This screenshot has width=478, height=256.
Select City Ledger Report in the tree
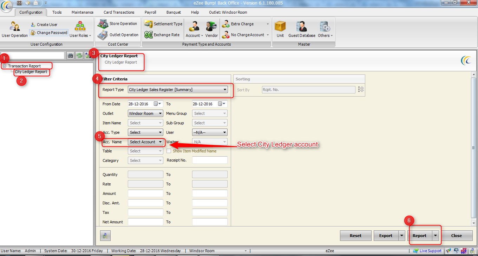pos(31,72)
